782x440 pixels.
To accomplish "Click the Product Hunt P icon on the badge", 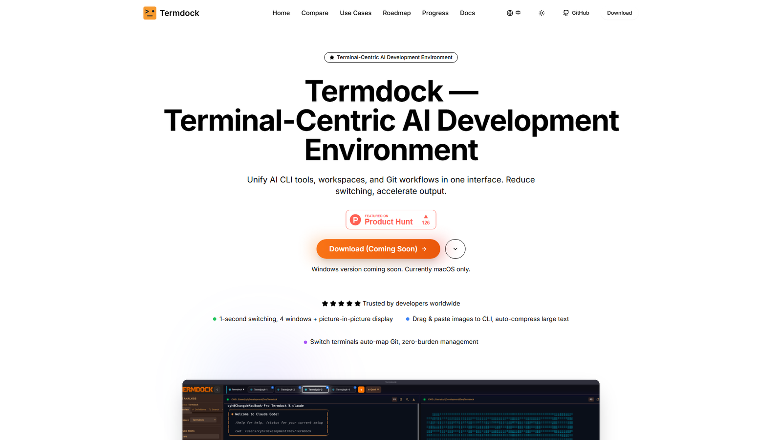I will (x=356, y=220).
